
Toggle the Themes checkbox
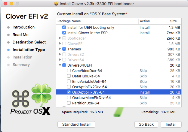click(x=64, y=49)
